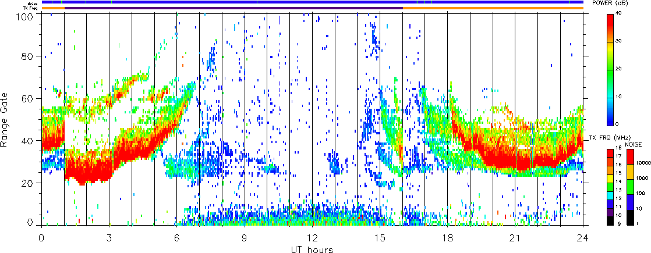
Task: Click the 40 label on POWER colorbar
Action: [x=619, y=14]
